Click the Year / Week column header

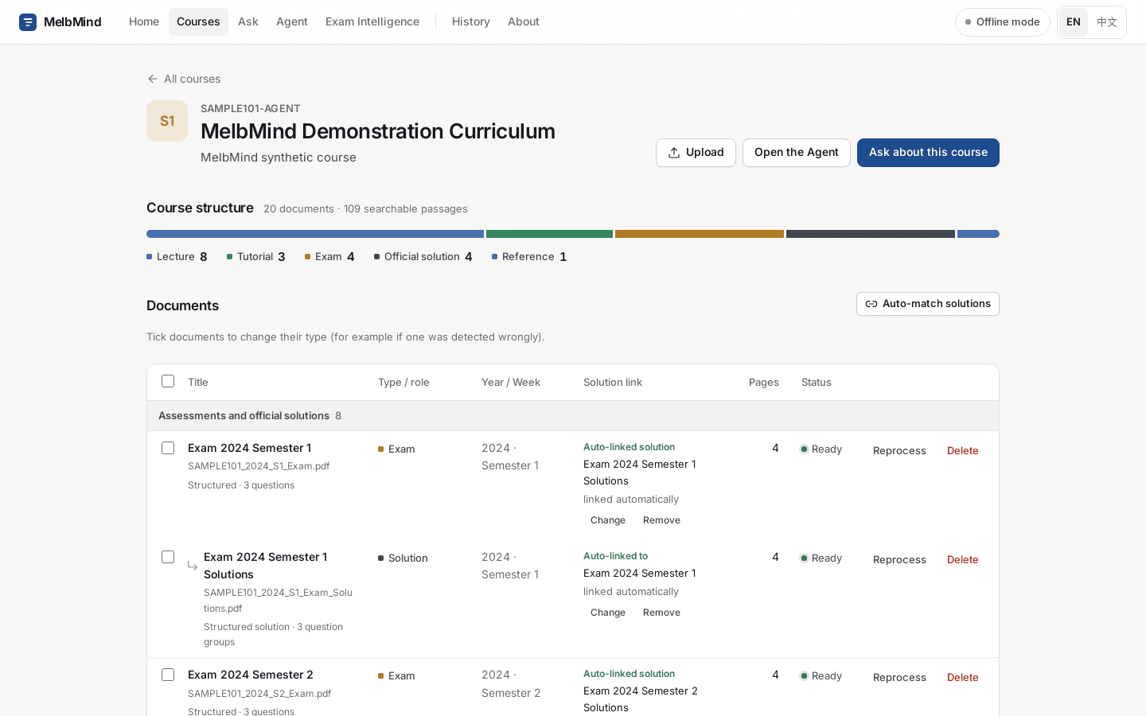(x=511, y=382)
